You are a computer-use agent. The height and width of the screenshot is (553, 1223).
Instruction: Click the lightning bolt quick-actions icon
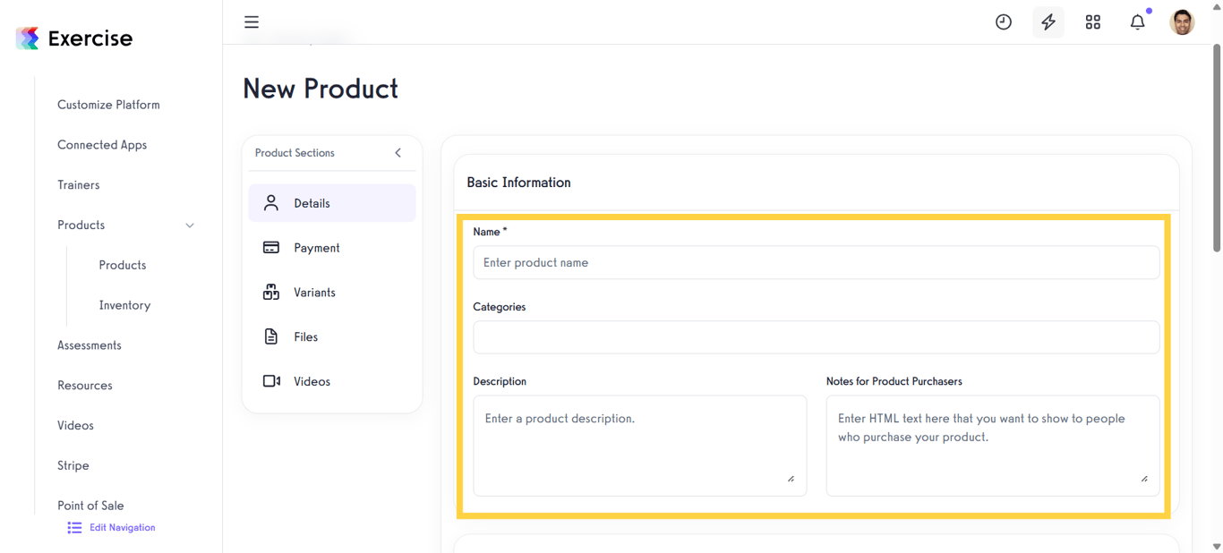tap(1048, 21)
